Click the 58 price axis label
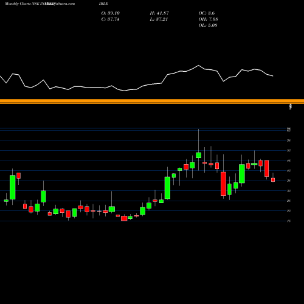 (x=289, y=140)
